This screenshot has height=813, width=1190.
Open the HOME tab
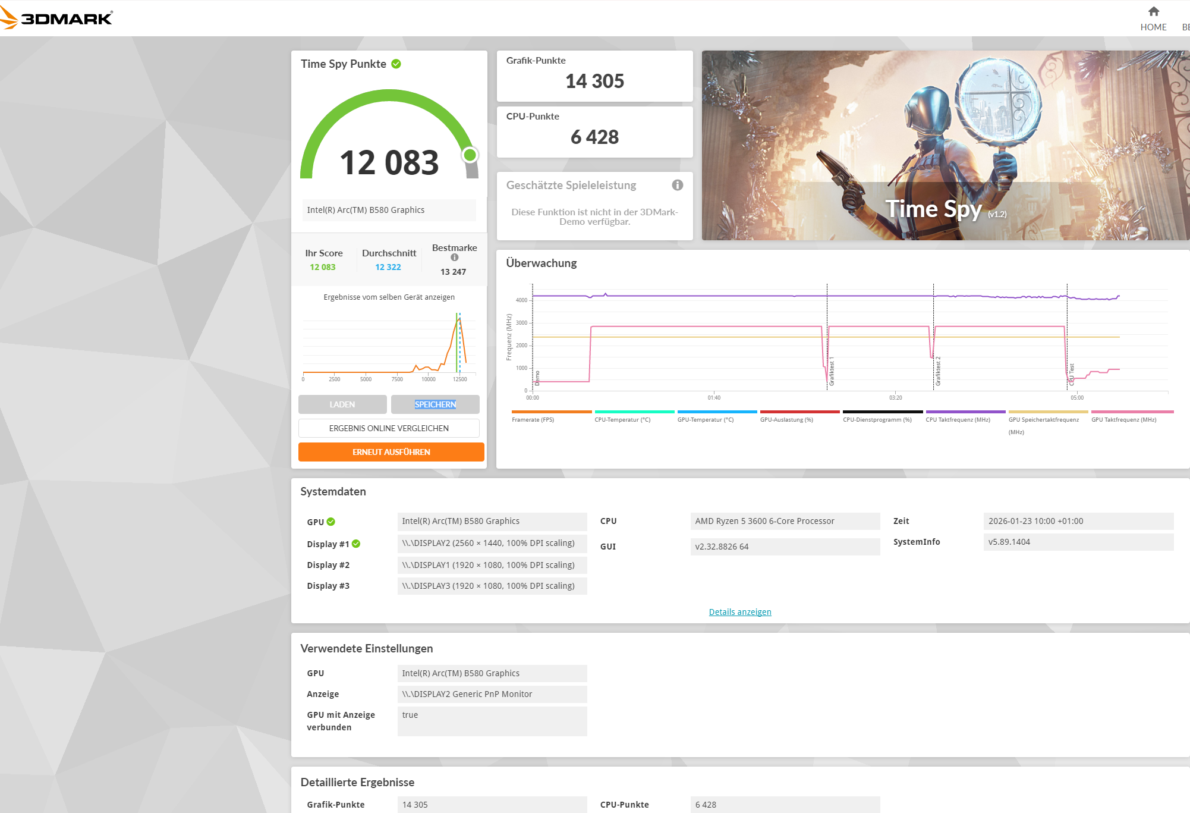click(1153, 19)
